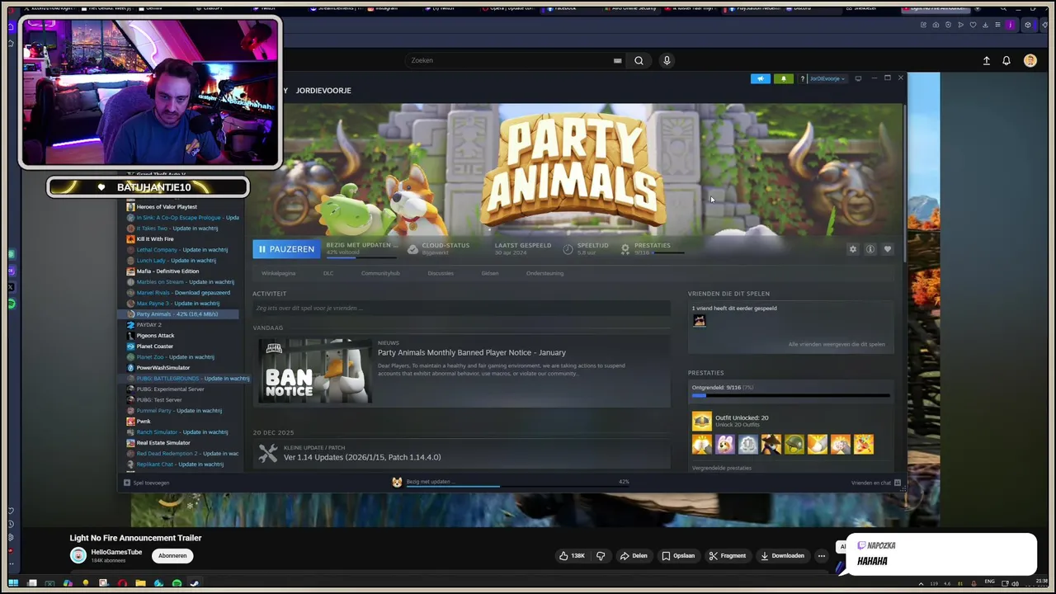Open the green Steam notifications bell

(783, 79)
